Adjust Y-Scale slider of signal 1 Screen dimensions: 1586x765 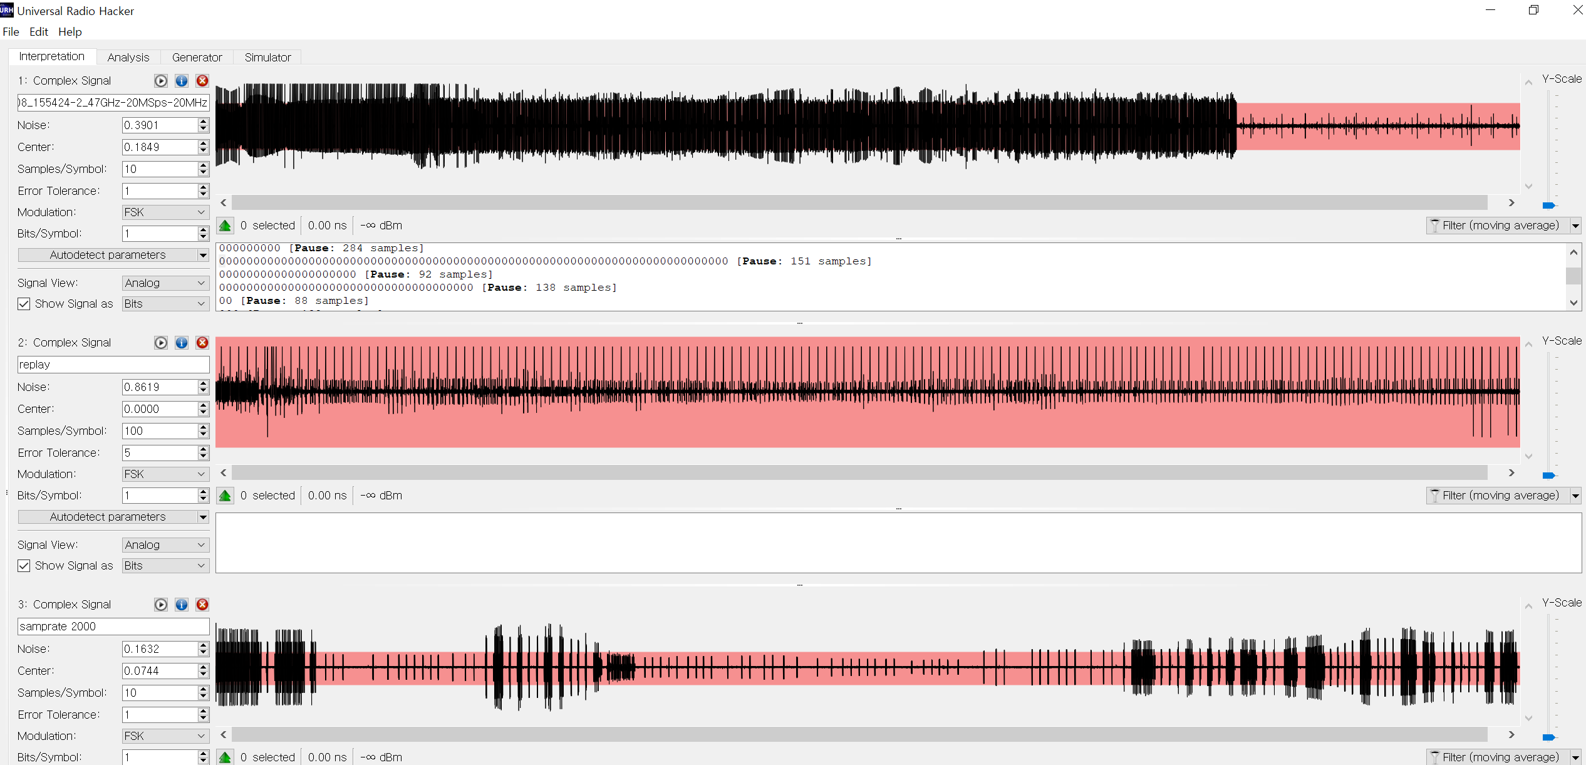[x=1548, y=206]
